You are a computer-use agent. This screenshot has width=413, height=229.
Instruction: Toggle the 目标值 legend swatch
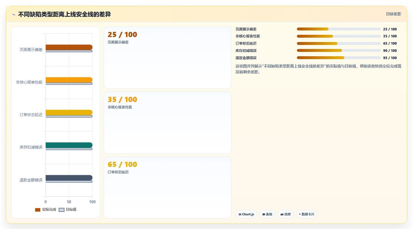point(61,210)
